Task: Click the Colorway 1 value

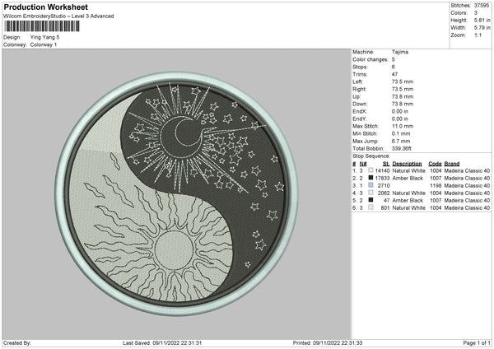Action: tap(47, 44)
